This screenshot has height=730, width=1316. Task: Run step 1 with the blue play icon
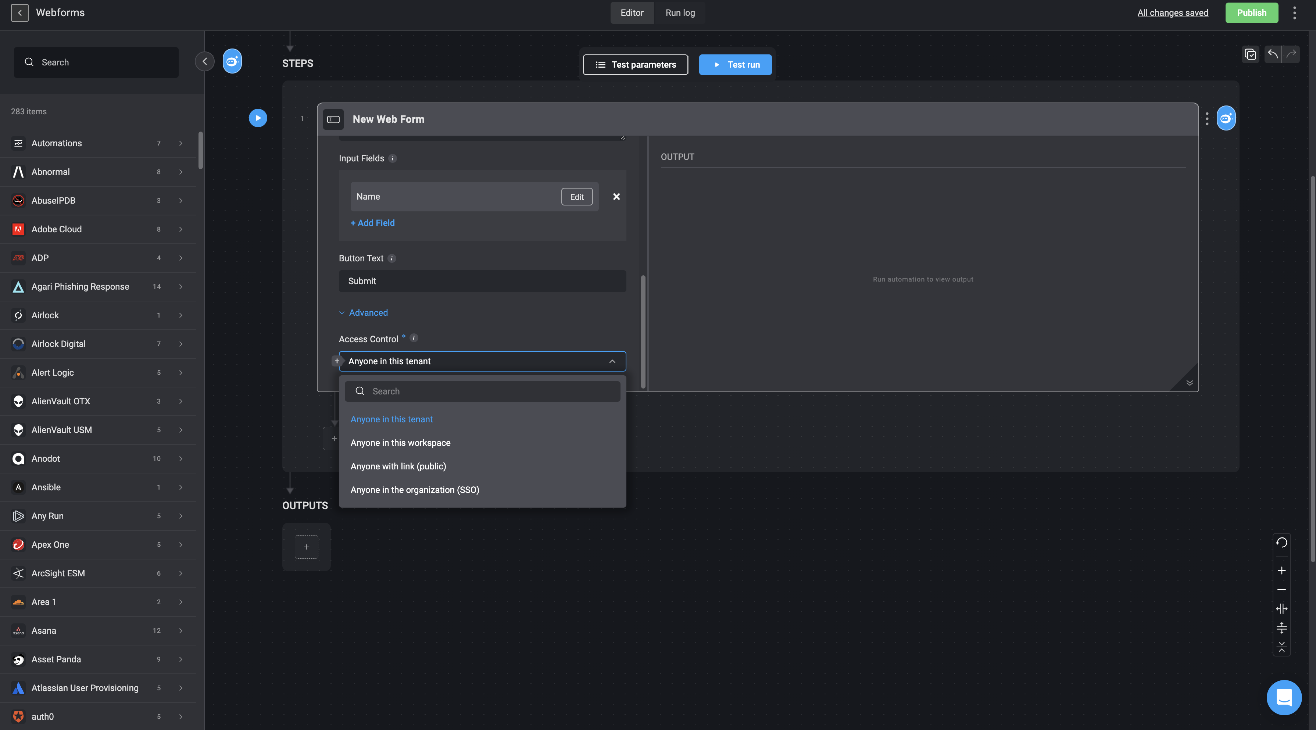pos(258,118)
